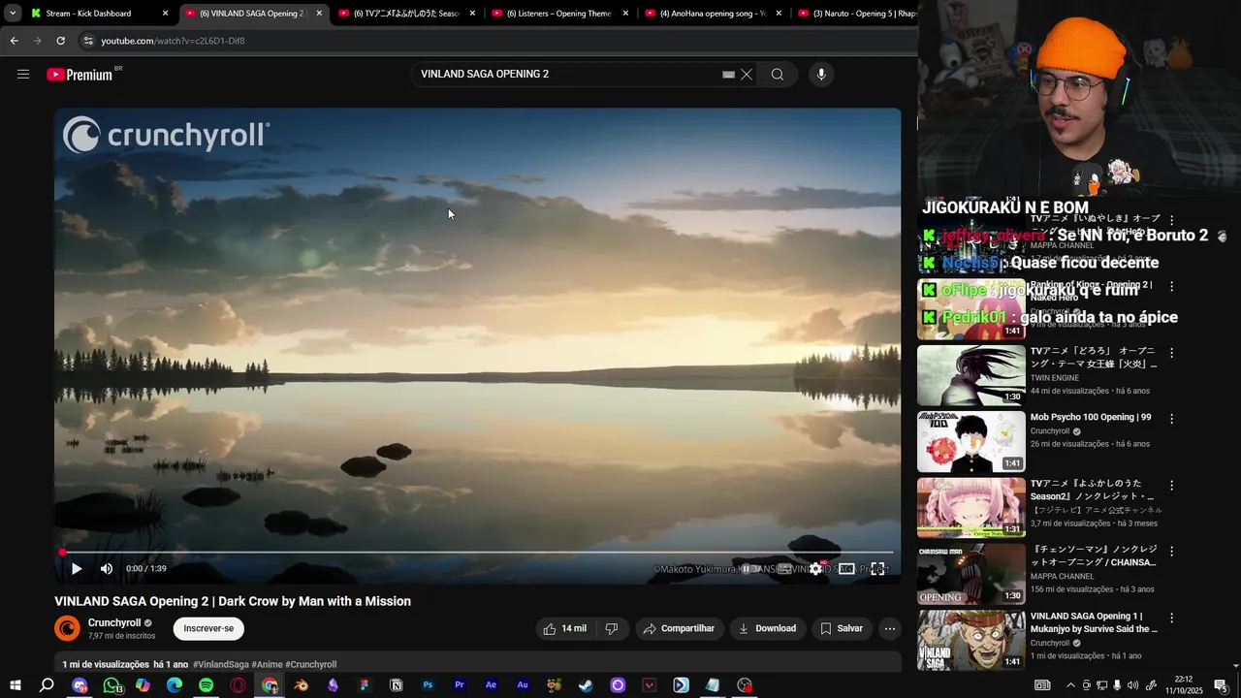The image size is (1241, 698).
Task: Run search with magnifier button
Action: tap(778, 75)
